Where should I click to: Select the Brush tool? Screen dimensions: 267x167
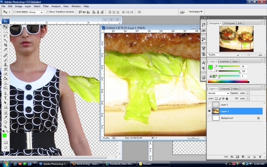5,60
